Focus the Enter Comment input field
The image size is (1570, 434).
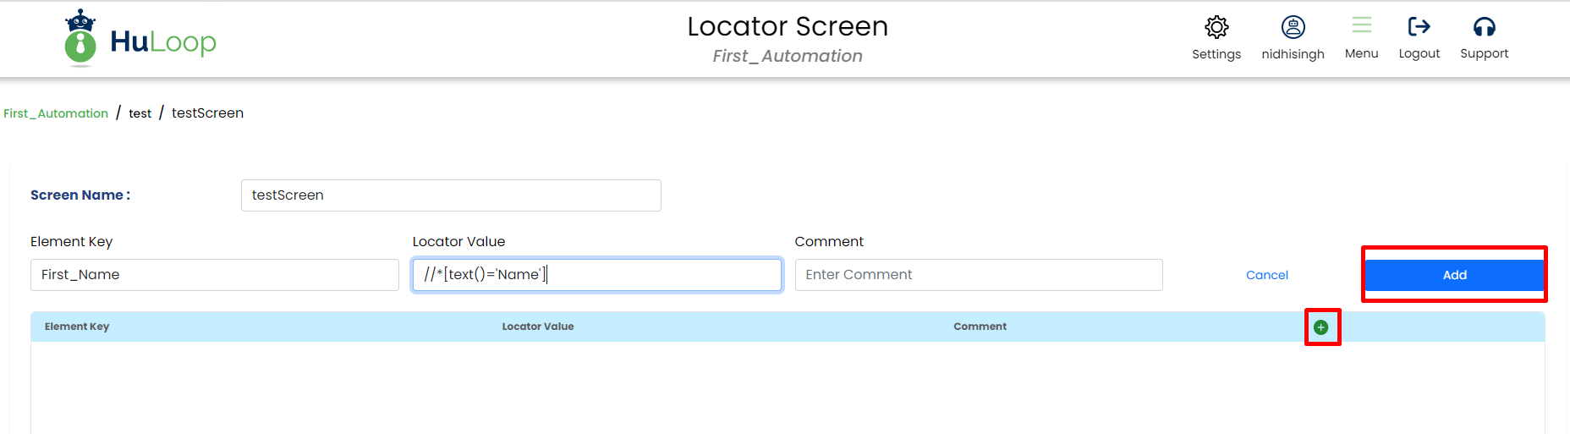pos(978,275)
